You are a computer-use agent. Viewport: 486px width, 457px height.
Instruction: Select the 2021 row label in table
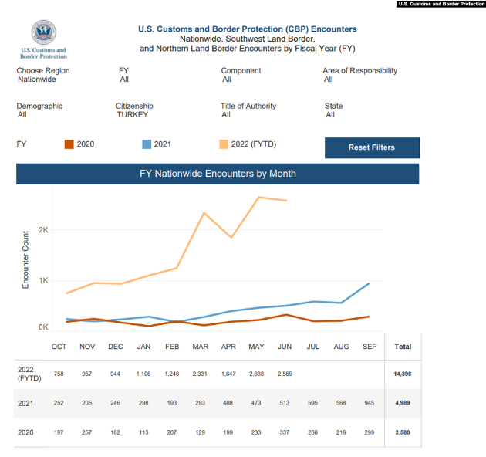click(x=25, y=403)
